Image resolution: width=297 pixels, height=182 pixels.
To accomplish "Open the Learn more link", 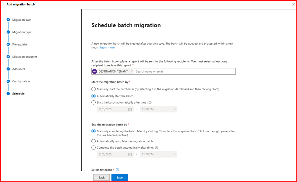I will point(107,47).
